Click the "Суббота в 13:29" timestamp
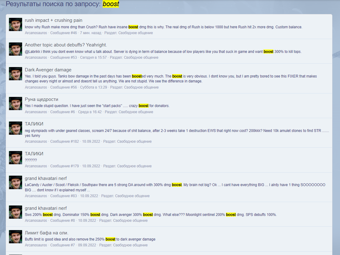The height and width of the screenshot is (255, 340). (93, 87)
